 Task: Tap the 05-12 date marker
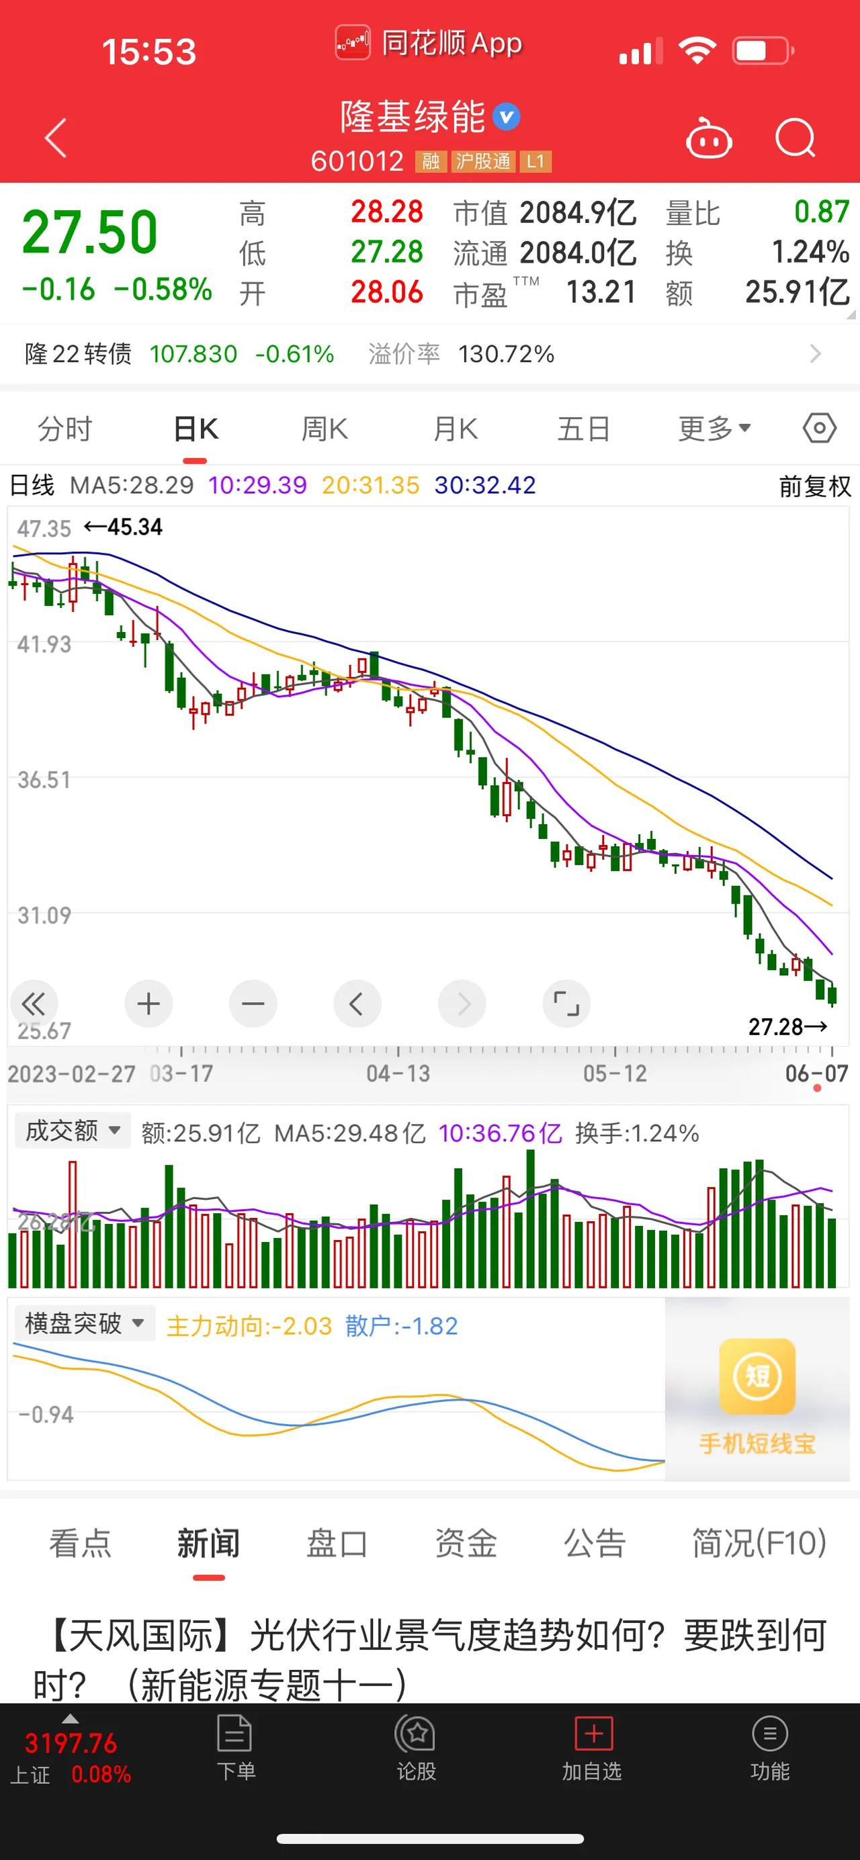pos(615,1073)
